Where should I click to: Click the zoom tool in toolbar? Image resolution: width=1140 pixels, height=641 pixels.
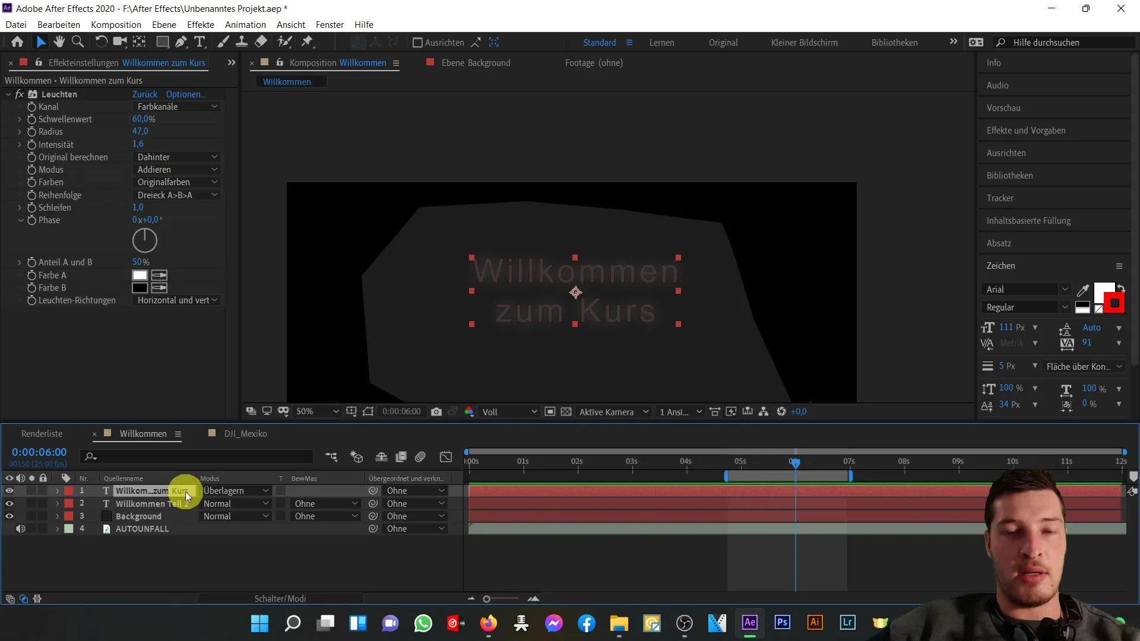pos(78,42)
